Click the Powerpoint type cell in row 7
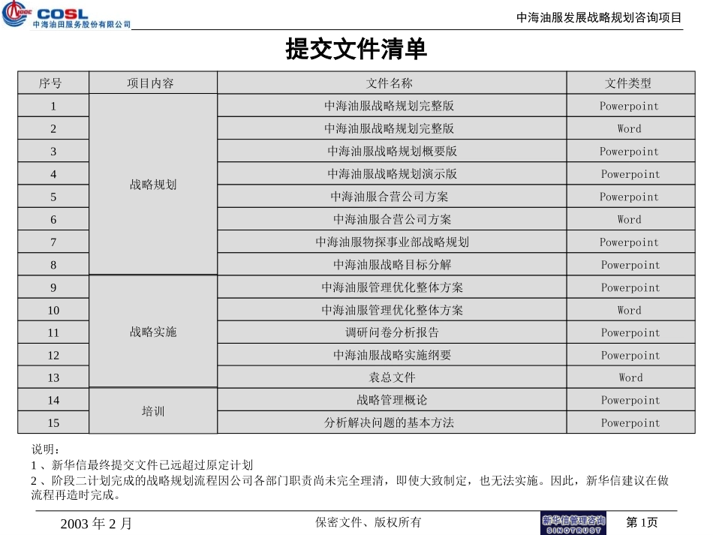Image resolution: width=713 pixels, height=535 pixels. click(630, 242)
